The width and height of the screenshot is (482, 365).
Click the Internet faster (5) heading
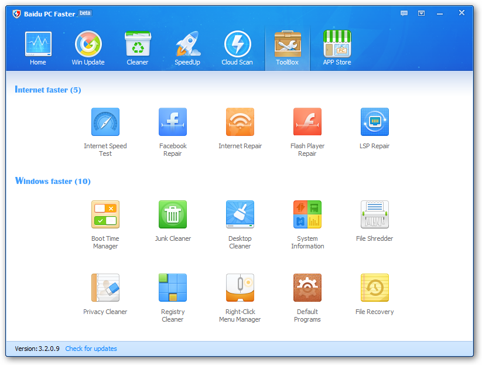48,90
